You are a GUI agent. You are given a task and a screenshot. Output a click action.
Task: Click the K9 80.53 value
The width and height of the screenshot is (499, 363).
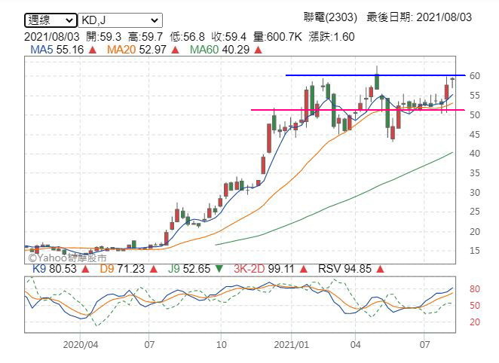pyautogui.click(x=54, y=269)
